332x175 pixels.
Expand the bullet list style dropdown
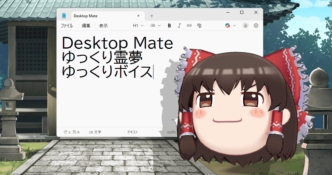coord(155,26)
